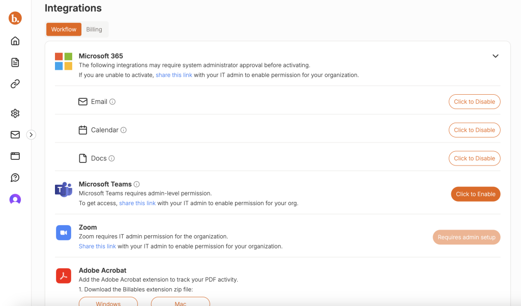Click the Billables logo at top left
Viewport: 521px width, 306px height.
pyautogui.click(x=15, y=18)
